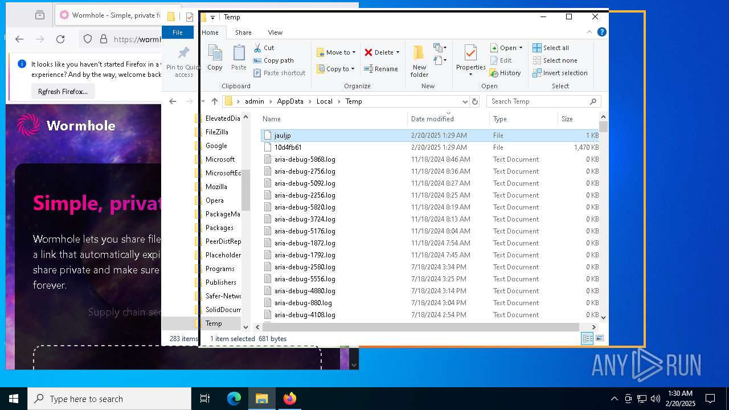Viewport: 729px width, 410px height.
Task: Click the Edit ribbon command
Action: tap(501, 60)
